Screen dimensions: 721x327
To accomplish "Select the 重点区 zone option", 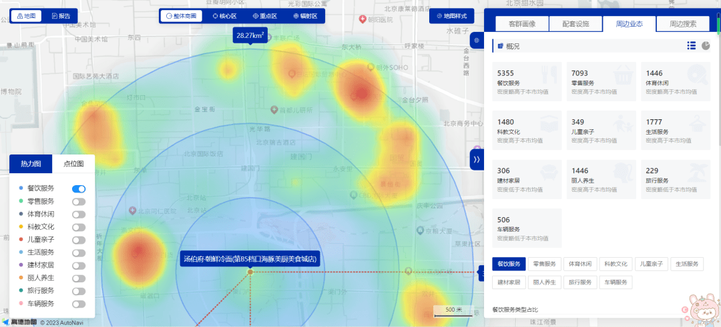I will (x=265, y=16).
